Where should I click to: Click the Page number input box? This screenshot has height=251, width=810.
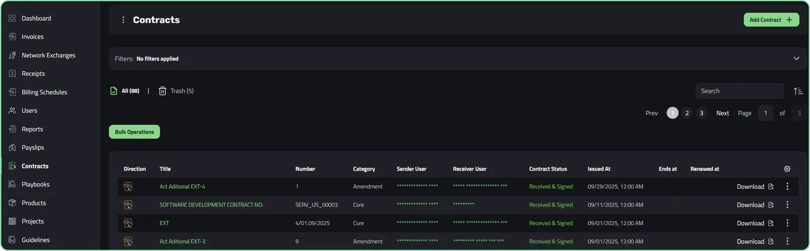click(x=765, y=113)
